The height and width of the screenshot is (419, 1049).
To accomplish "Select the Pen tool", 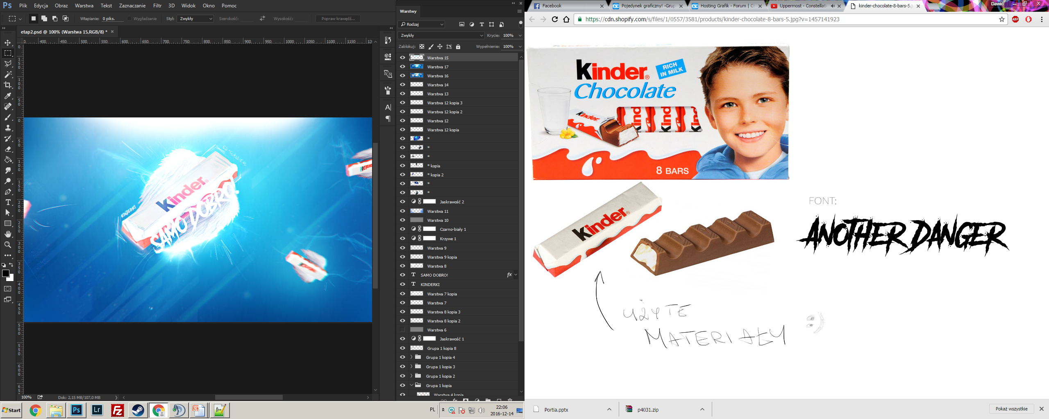I will 8,191.
